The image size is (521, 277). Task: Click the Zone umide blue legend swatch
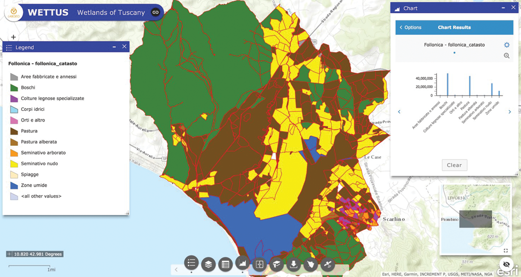pos(14,185)
